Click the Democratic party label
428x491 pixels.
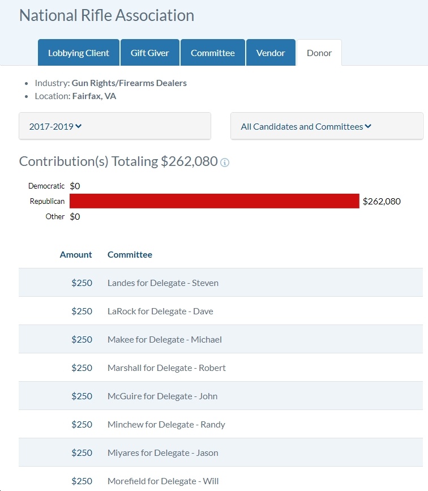pyautogui.click(x=46, y=186)
